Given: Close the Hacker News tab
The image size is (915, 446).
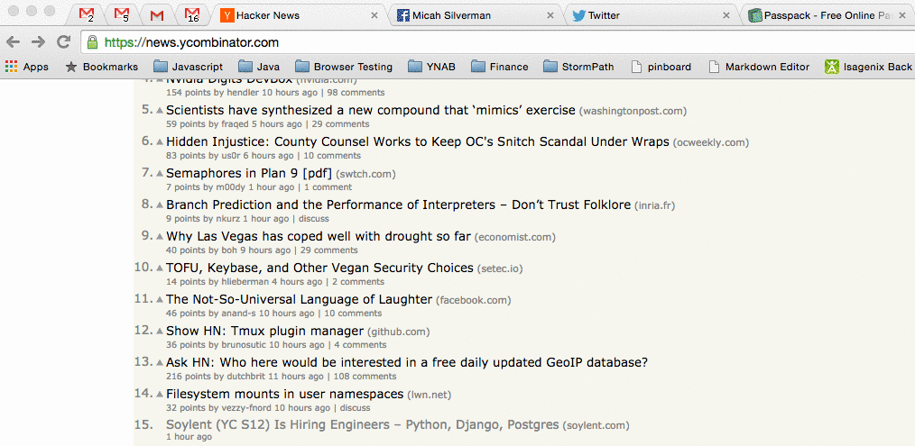Looking at the screenshot, I should (374, 15).
